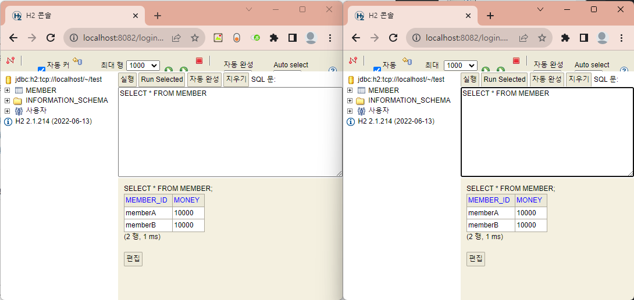
Task: Reload page in right browser window
Action: pyautogui.click(x=393, y=38)
